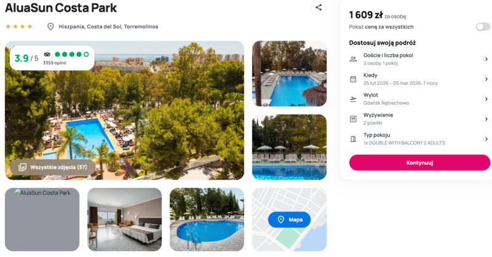The height and width of the screenshot is (257, 492).
Task: Click the location pin icon beside Hiszpania
Action: [50, 26]
